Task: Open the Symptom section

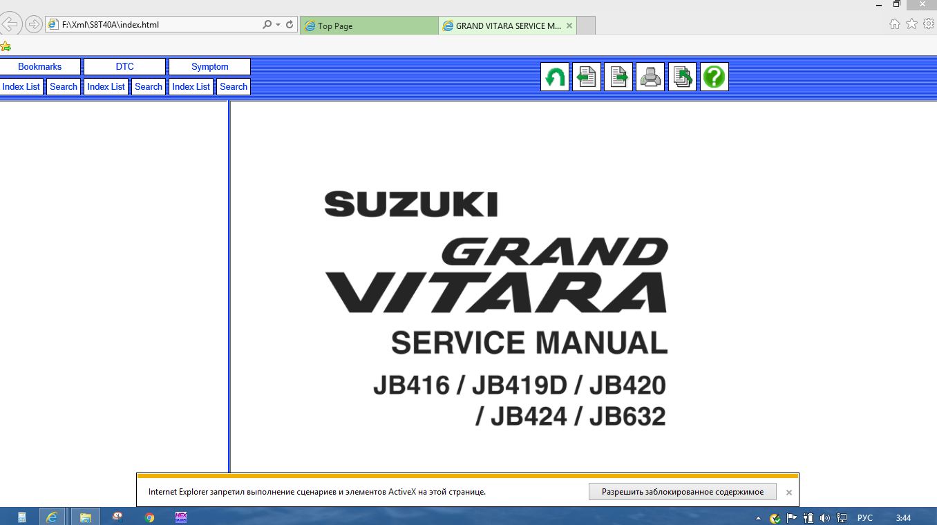Action: tap(209, 67)
